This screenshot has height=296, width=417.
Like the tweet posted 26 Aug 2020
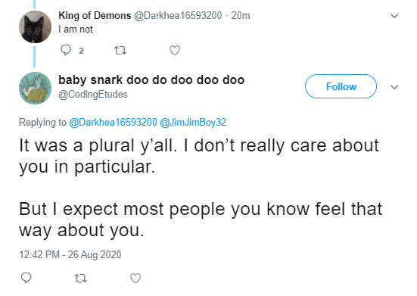tap(135, 278)
